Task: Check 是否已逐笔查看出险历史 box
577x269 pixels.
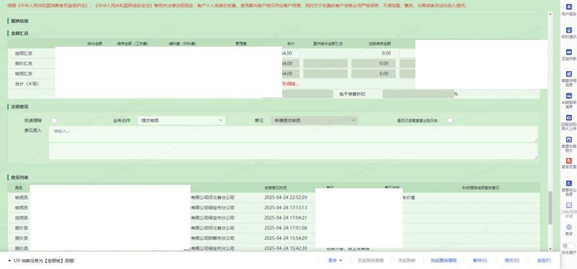Action: pyautogui.click(x=450, y=121)
